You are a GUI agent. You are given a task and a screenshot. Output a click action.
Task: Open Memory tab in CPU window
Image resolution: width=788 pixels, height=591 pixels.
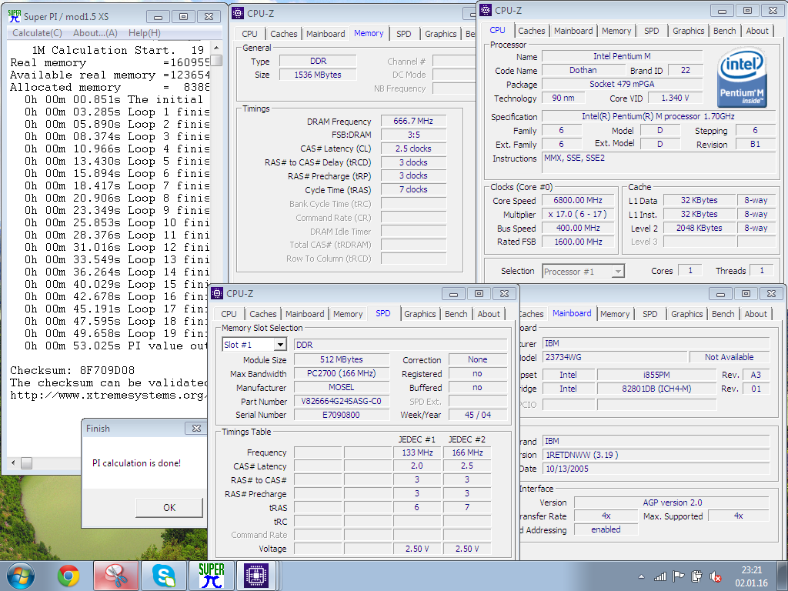(616, 31)
